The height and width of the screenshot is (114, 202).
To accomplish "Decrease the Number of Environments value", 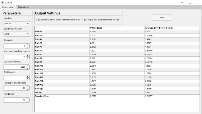I will point(28,89).
